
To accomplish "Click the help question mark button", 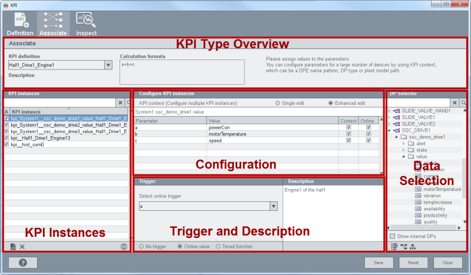I will (23, 263).
